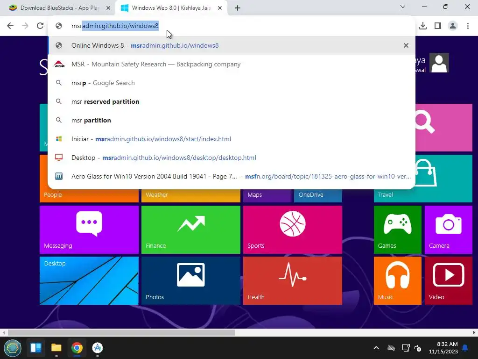Screen dimensions: 478x359
Task: Open the pink Search tile
Action: click(444, 127)
